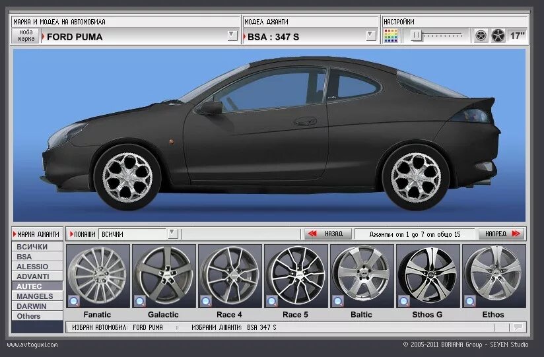544x357 pixels.
Task: Zoom the Galactic wheel with magnifier icon
Action: pos(139,301)
